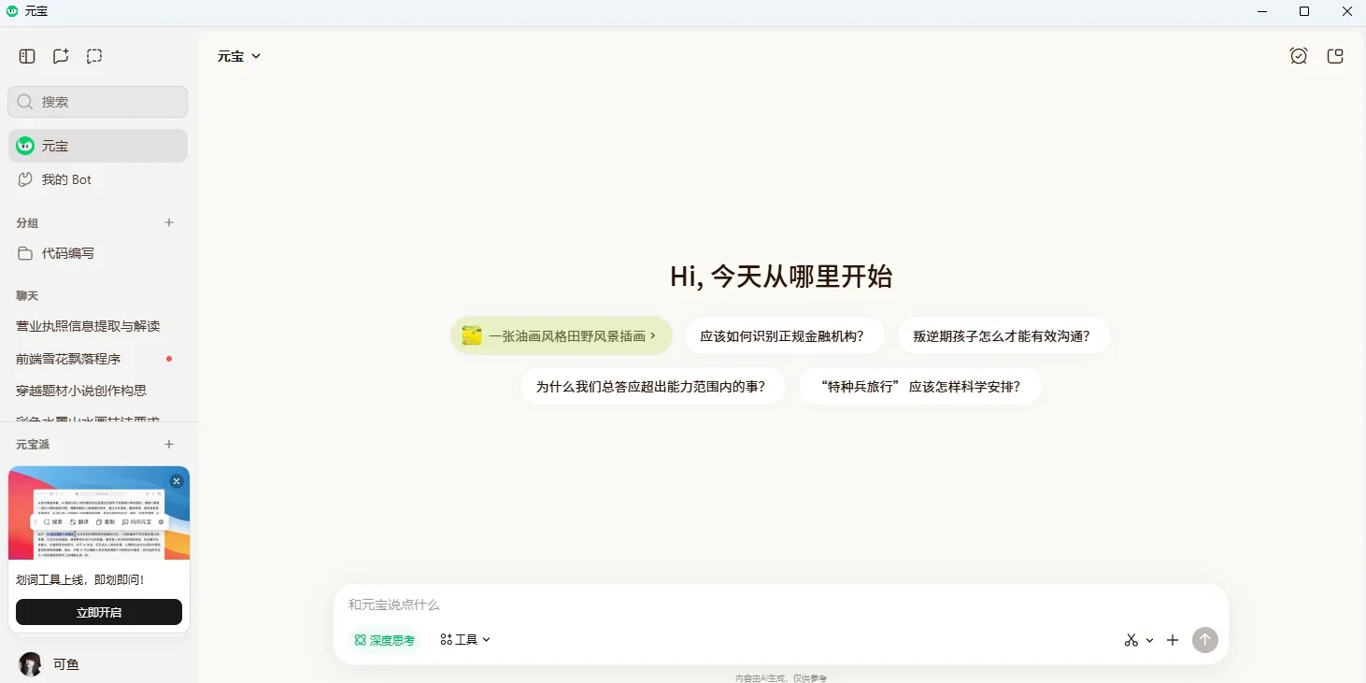
Task: Open 我的 Bot in the sidebar
Action: coord(97,179)
